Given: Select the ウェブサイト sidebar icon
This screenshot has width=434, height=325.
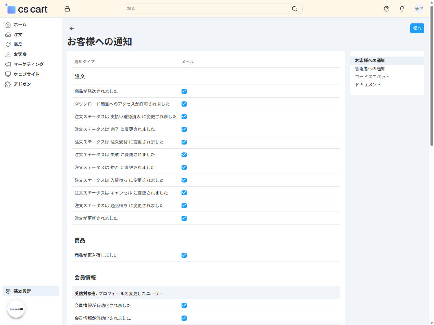Looking at the screenshot, I should tap(7, 74).
